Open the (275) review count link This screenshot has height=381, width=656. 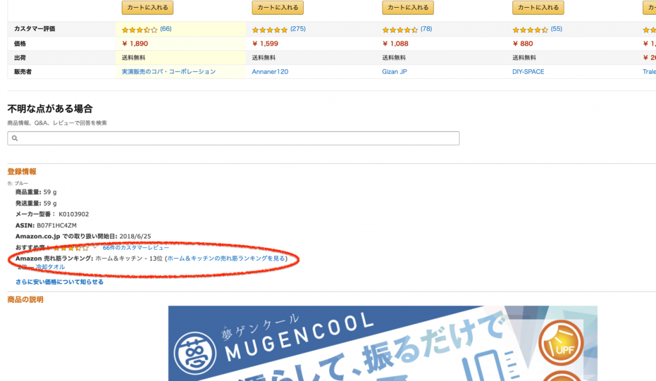[298, 29]
